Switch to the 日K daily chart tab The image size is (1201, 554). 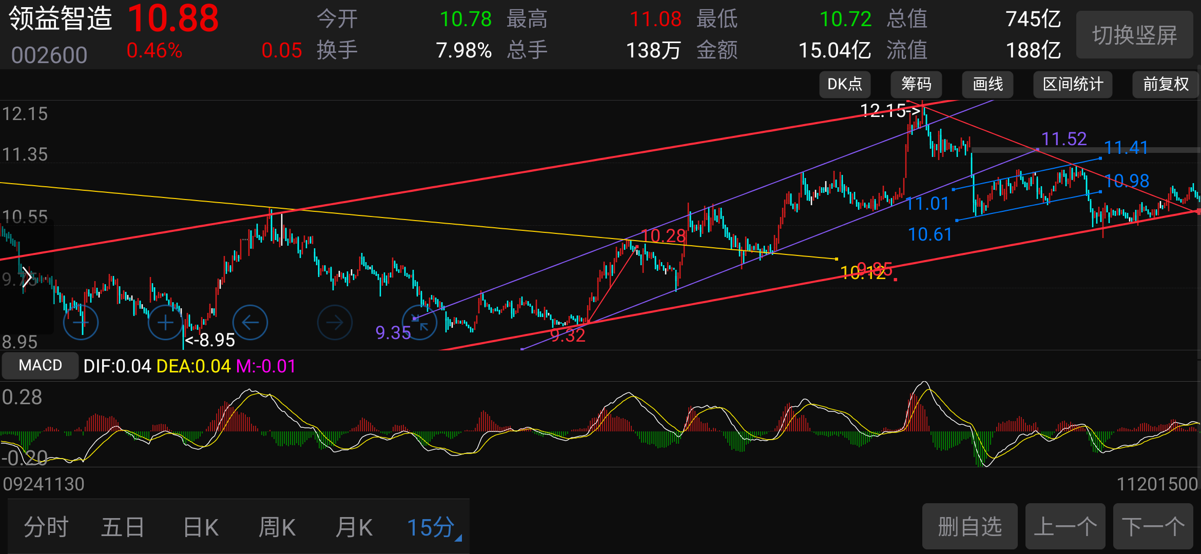pyautogui.click(x=201, y=527)
